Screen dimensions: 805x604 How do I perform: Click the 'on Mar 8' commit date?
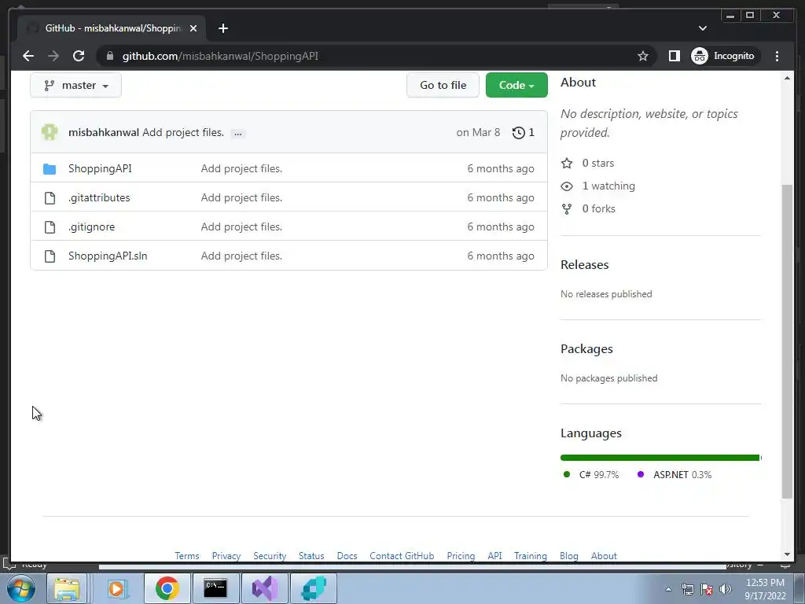tap(478, 132)
